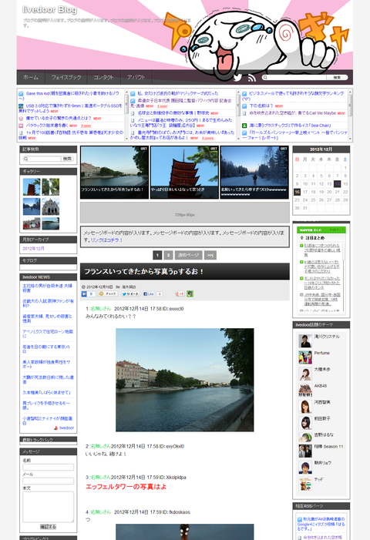
Task: Click the 前田敦子 theme link
Action: pyautogui.click(x=322, y=418)
